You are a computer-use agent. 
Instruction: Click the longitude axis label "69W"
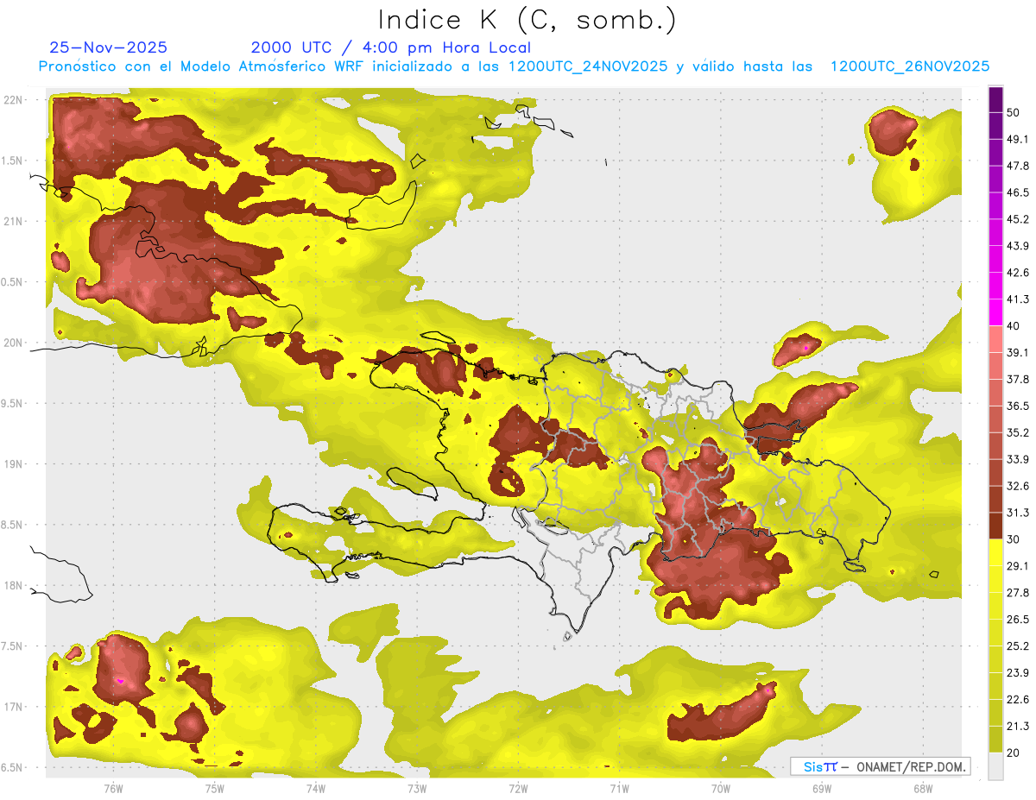click(x=821, y=789)
